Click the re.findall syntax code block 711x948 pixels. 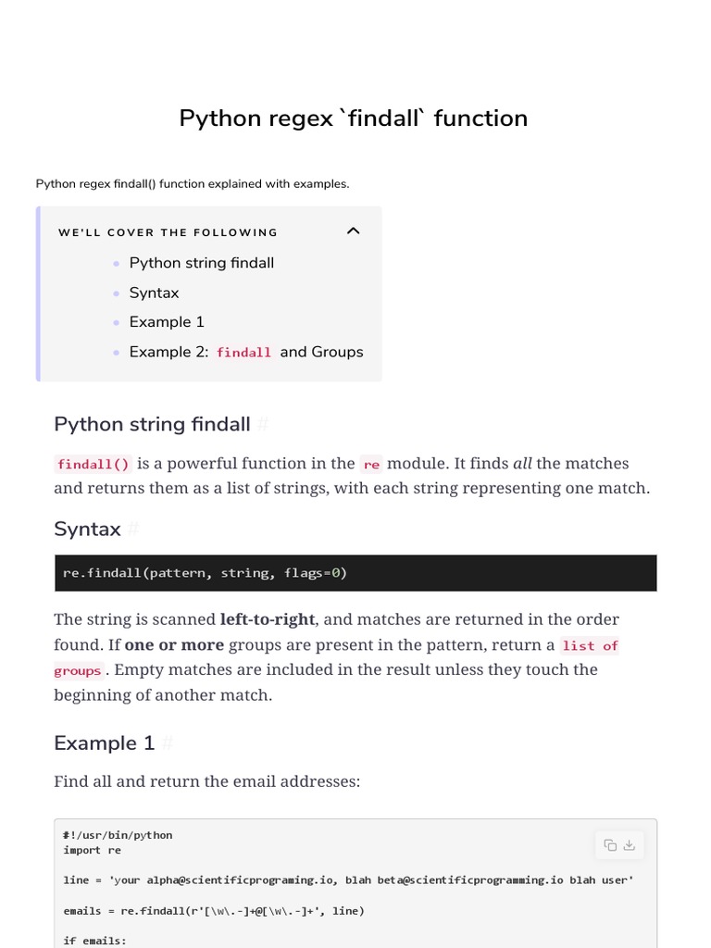[x=356, y=573]
